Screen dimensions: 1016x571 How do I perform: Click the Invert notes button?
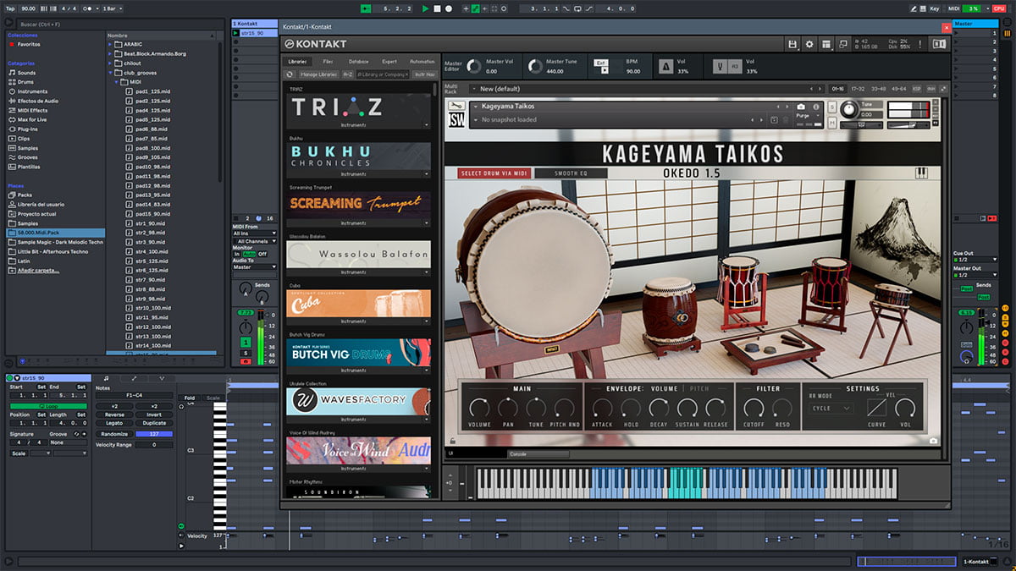tap(154, 415)
